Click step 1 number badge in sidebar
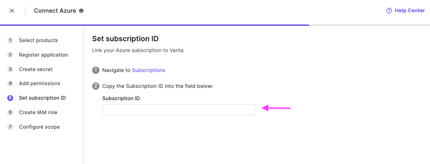Image resolution: width=430 pixels, height=164 pixels. [10, 40]
